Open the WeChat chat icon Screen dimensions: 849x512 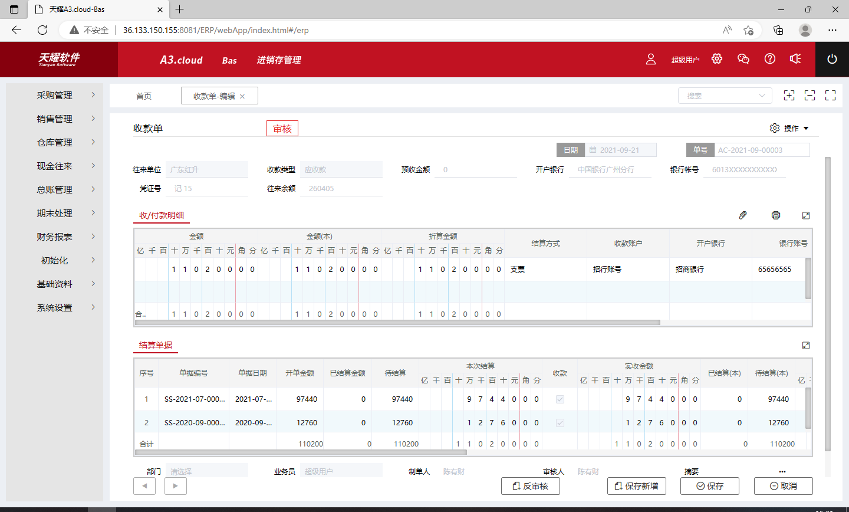(743, 59)
